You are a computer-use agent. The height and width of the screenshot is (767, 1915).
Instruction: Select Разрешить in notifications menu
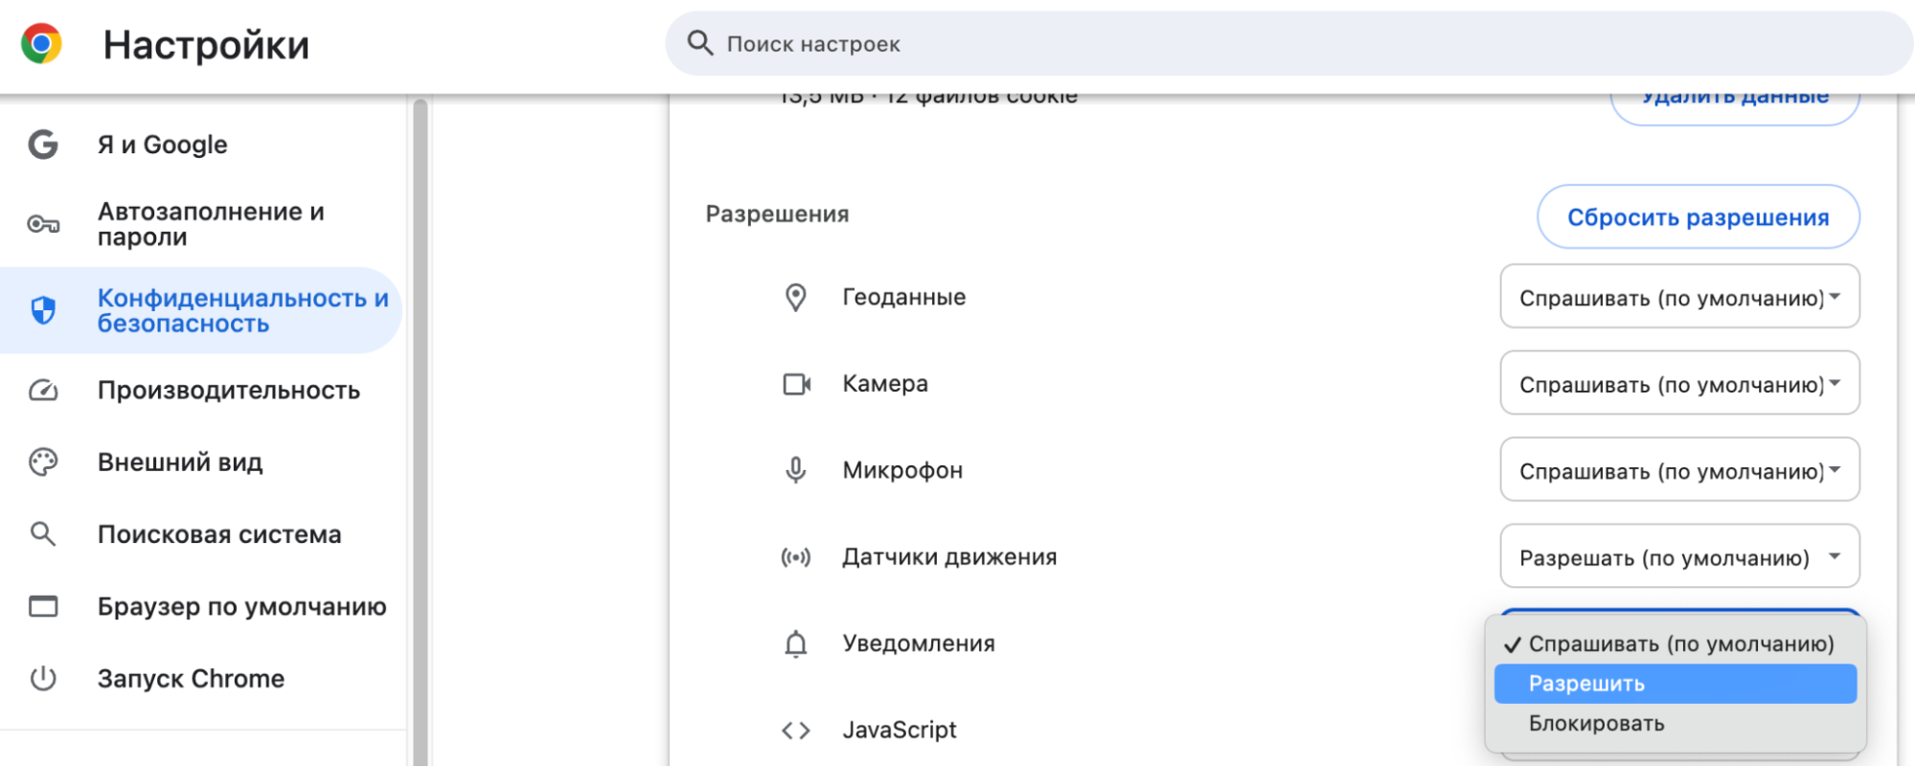pos(1675,684)
